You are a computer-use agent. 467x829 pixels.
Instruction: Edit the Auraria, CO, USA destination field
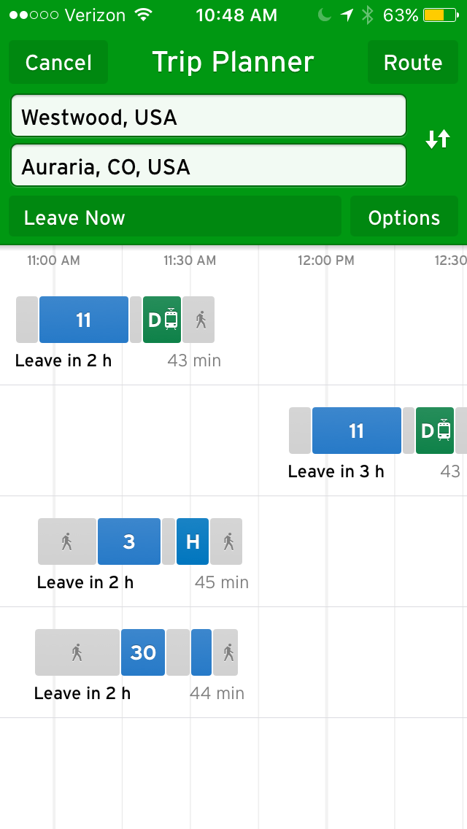(x=208, y=166)
